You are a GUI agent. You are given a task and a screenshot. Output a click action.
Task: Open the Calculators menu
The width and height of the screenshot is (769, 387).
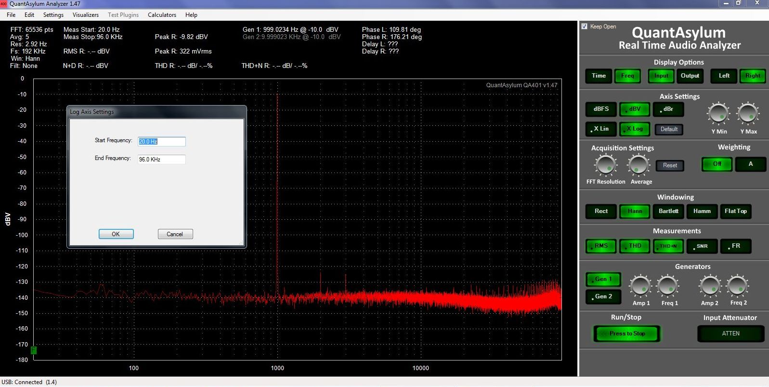(x=162, y=15)
